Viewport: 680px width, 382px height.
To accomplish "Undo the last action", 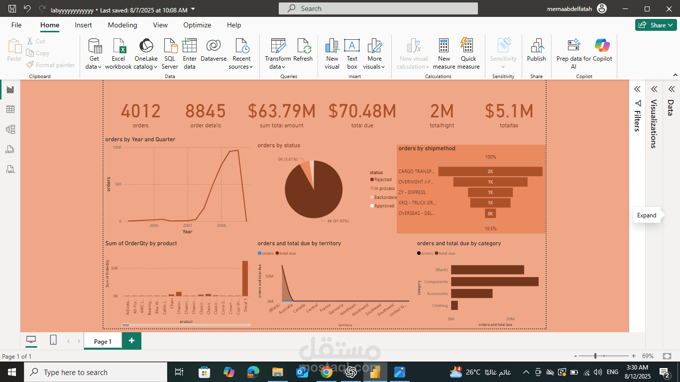I will coord(27,8).
